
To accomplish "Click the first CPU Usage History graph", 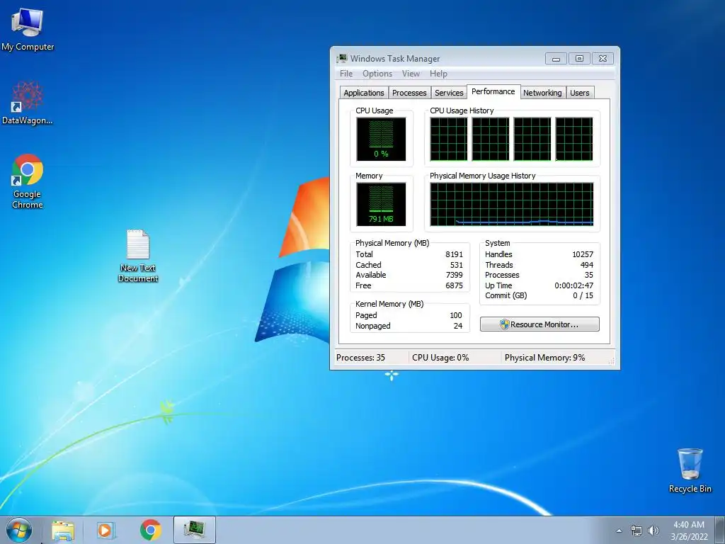I will point(448,140).
